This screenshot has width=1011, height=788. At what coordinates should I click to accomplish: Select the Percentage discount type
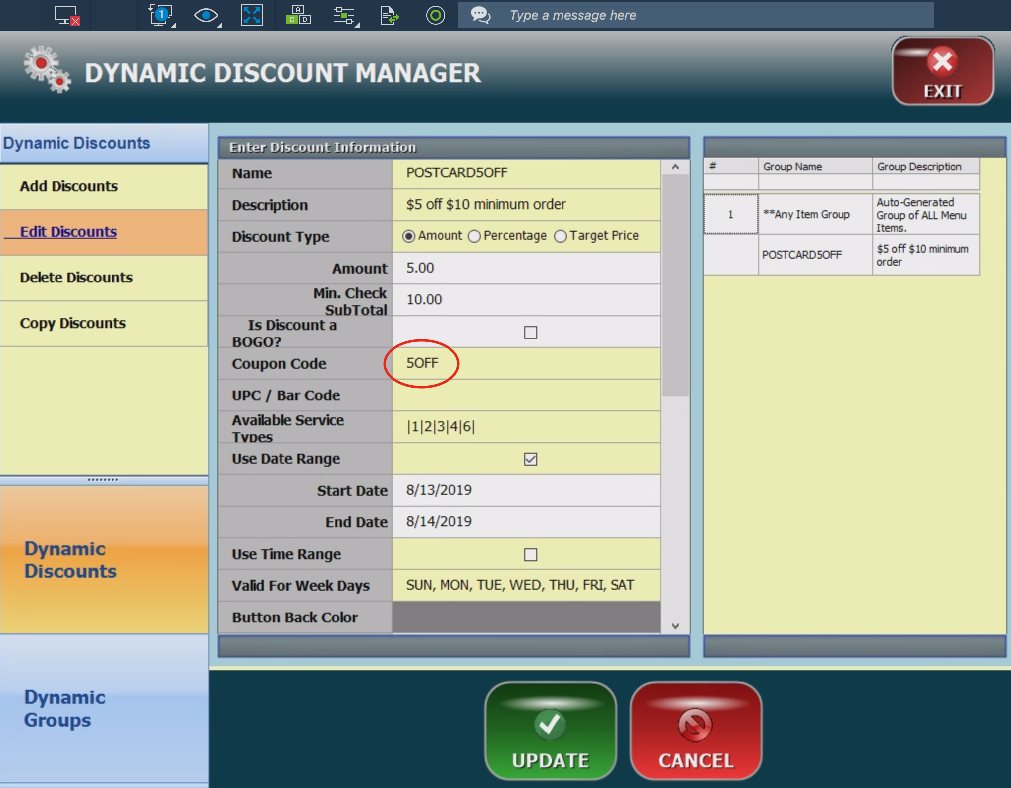[x=474, y=236]
